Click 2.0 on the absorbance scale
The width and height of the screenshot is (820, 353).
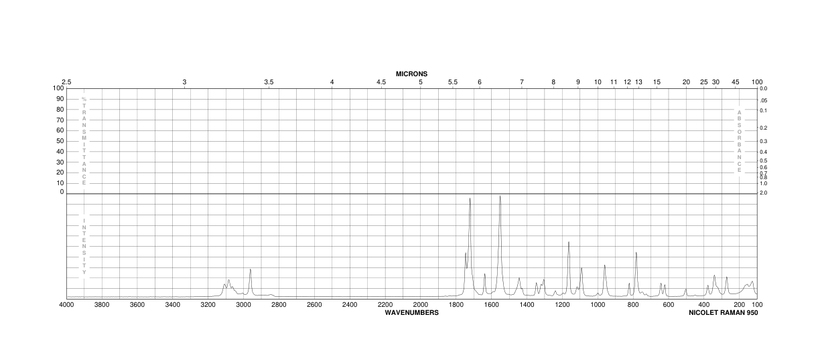(x=764, y=193)
